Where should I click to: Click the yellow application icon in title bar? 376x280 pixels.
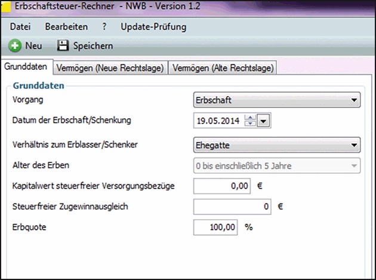coord(5,7)
